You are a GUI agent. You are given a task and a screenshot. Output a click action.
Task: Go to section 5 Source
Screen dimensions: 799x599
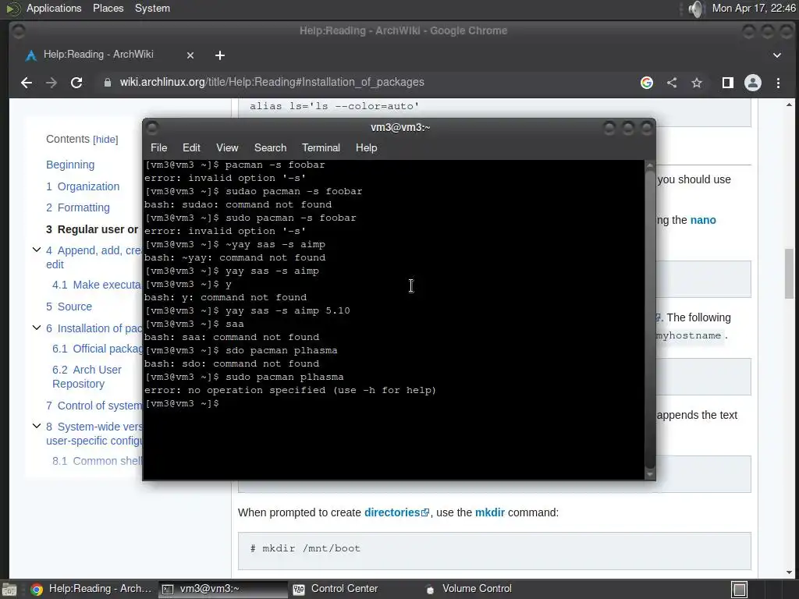pyautogui.click(x=69, y=307)
